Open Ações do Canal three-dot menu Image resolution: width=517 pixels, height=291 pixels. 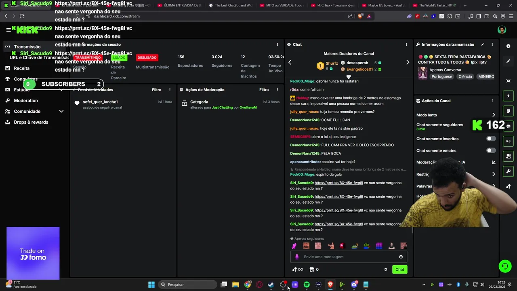pyautogui.click(x=492, y=101)
